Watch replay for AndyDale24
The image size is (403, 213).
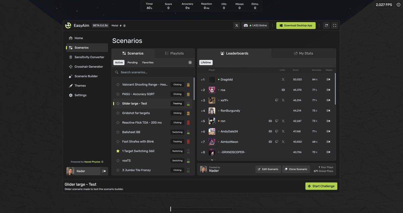[328, 131]
